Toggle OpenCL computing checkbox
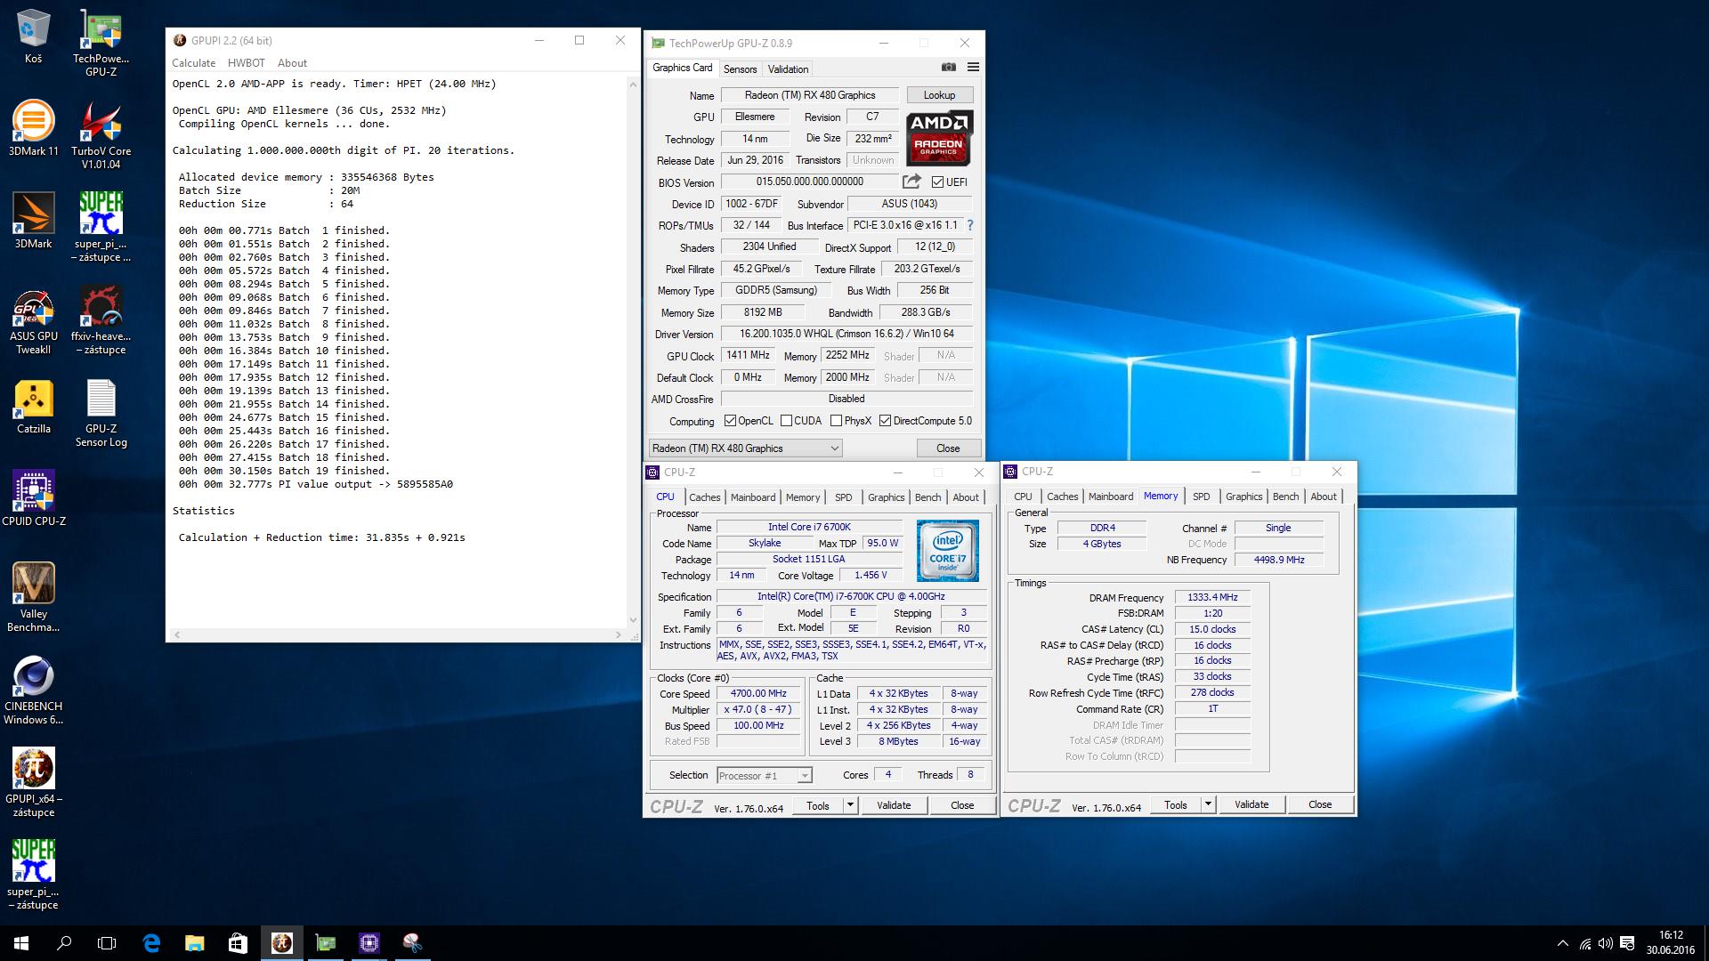 tap(730, 421)
